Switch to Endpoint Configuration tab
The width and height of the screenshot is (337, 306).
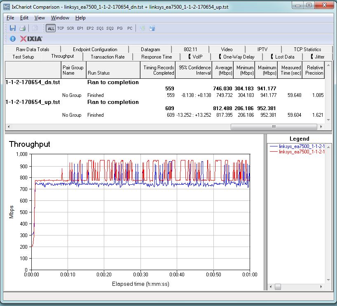[x=95, y=49]
